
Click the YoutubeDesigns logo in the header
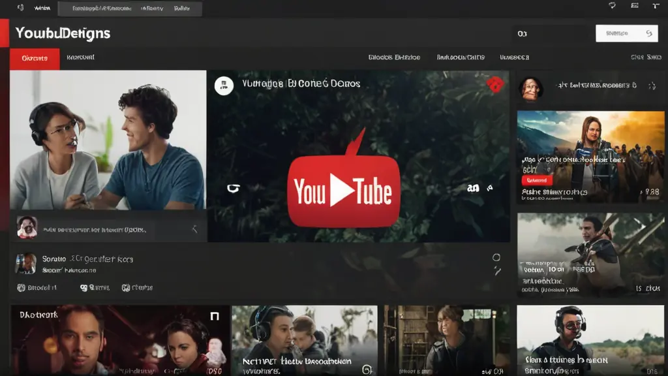(x=63, y=33)
